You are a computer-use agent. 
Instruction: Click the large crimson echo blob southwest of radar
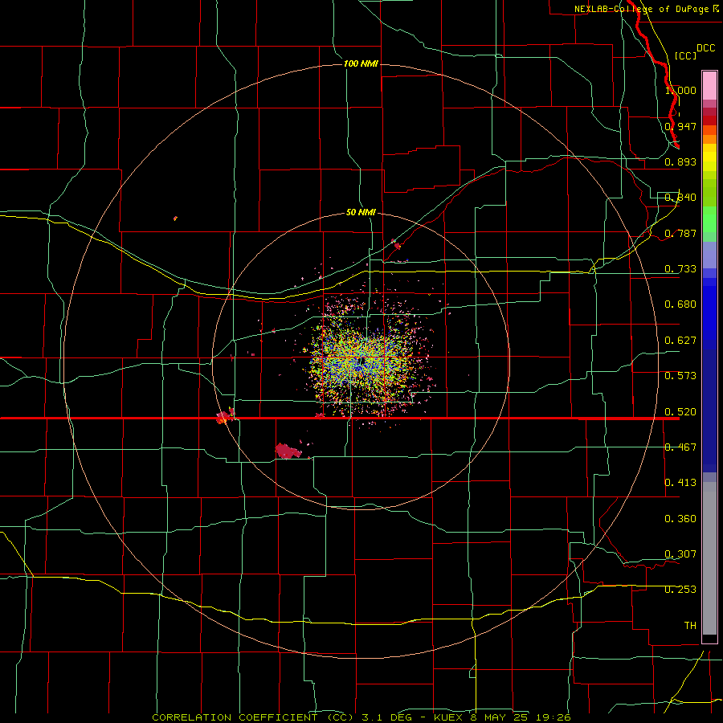point(288,451)
